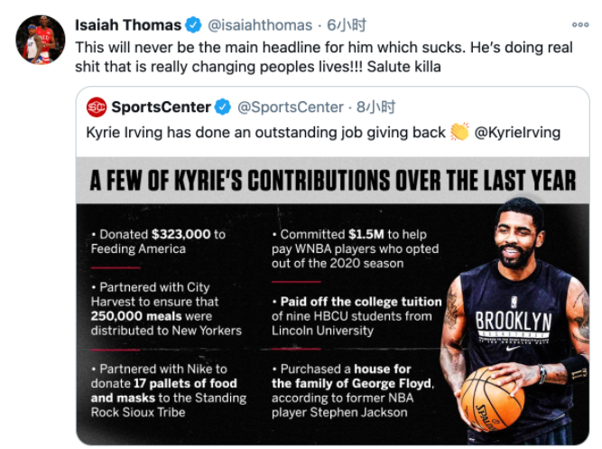
Task: Click the clapping hands emoji
Action: tap(459, 133)
